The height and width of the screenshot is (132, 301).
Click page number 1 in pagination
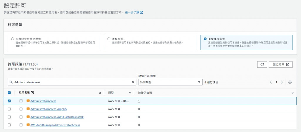point(276,82)
